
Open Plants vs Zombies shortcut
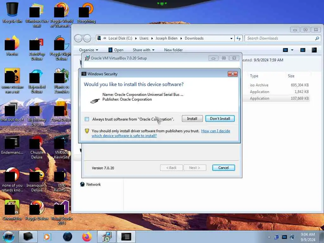61,81
